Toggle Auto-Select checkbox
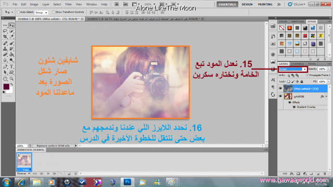333x187 pixels. pyautogui.click(x=18, y=12)
